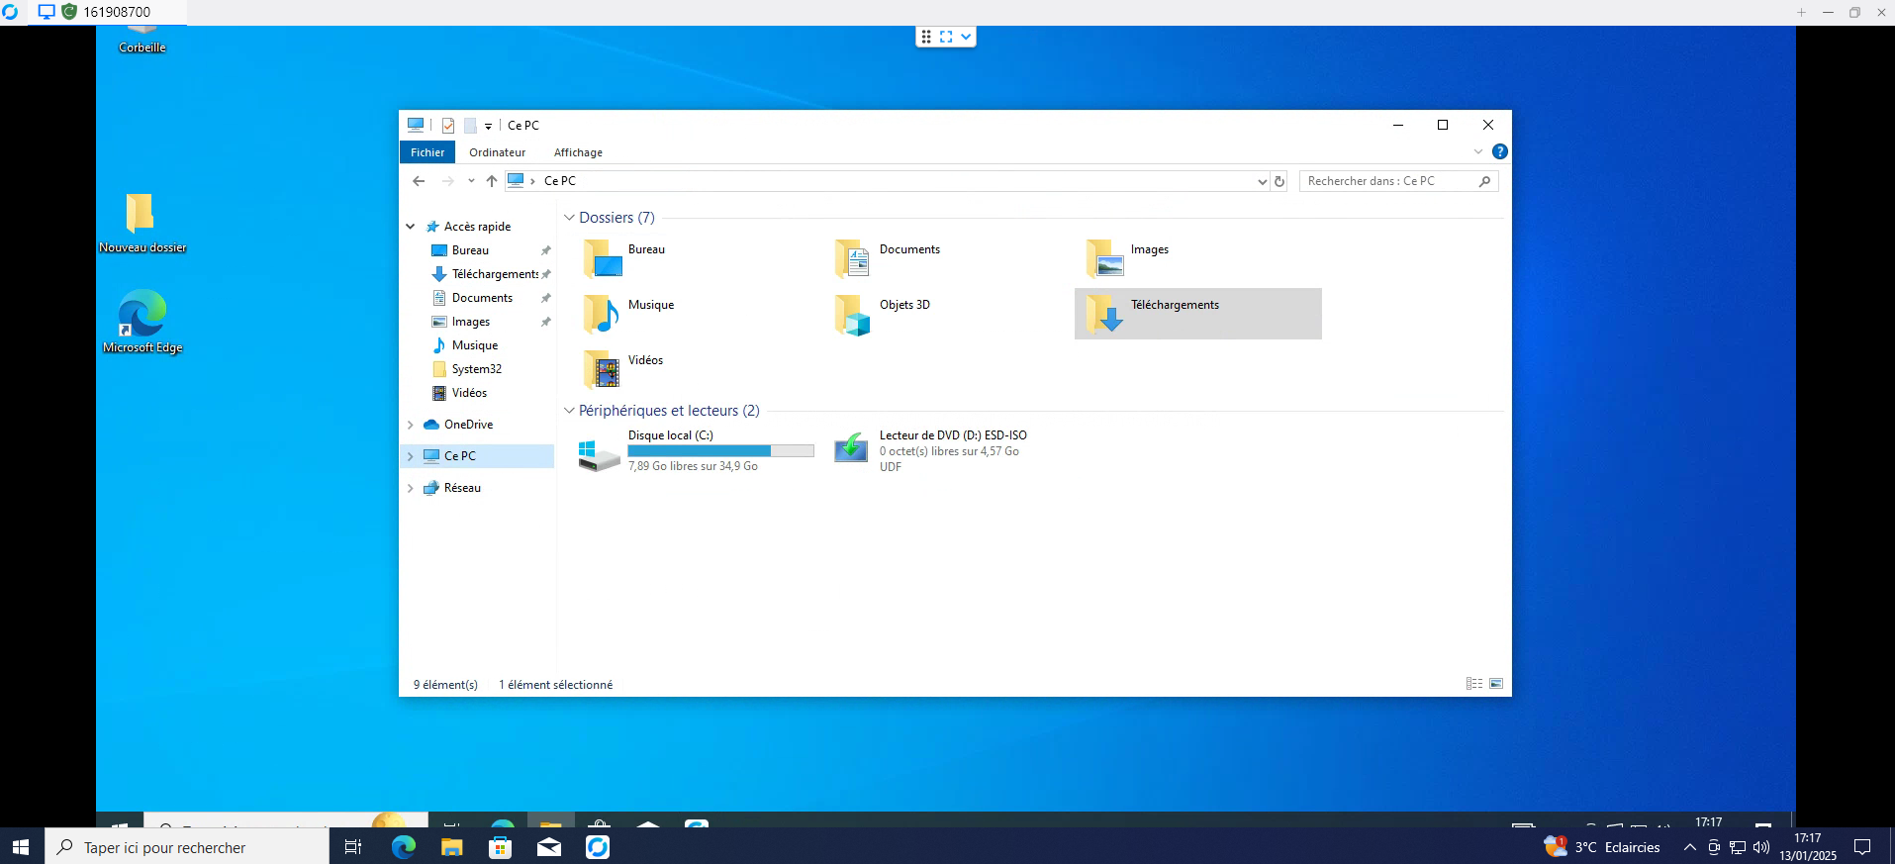Open the address bar history dropdown
The width and height of the screenshot is (1895, 864).
[x=1262, y=181]
